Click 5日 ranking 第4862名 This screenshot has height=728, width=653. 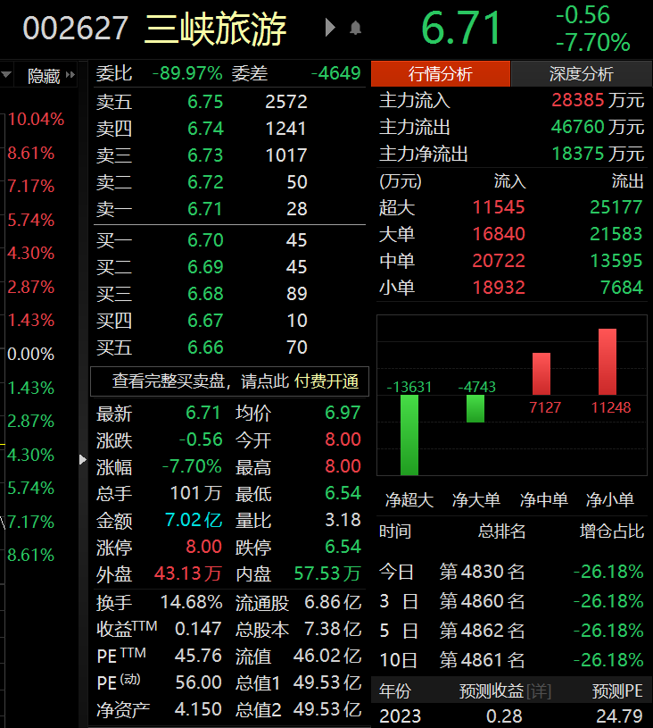pyautogui.click(x=482, y=631)
